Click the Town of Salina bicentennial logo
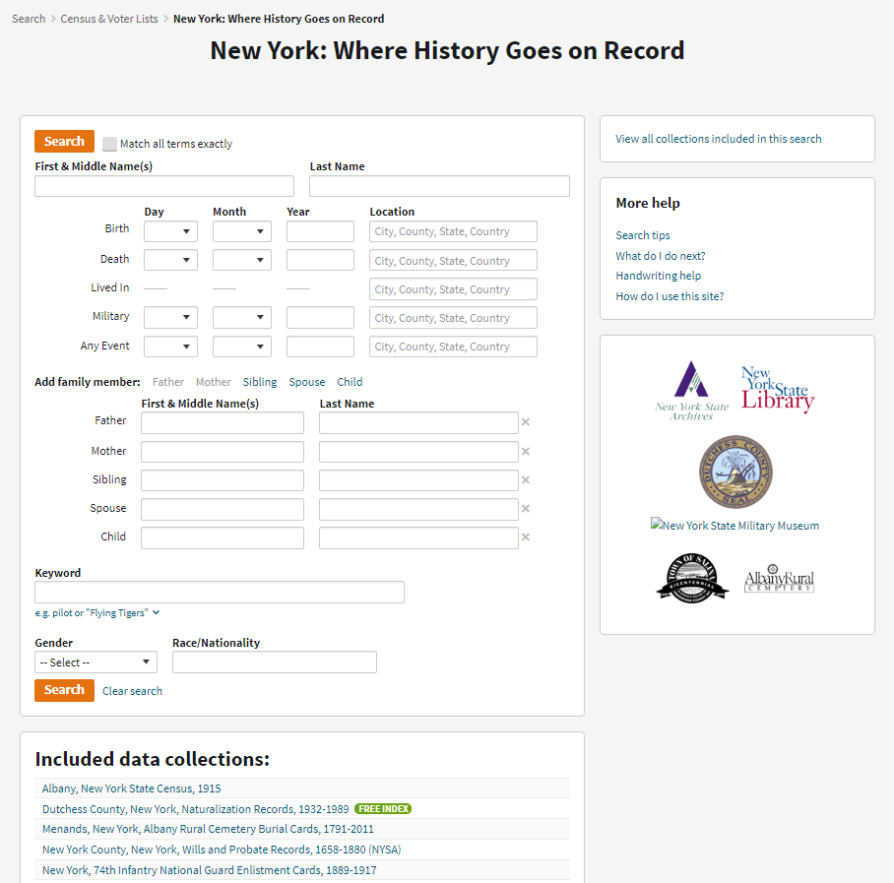This screenshot has height=883, width=894. (692, 577)
